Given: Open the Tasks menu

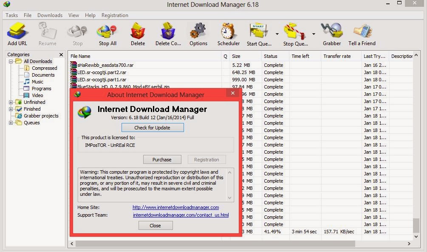Looking at the screenshot, I should pos(12,15).
